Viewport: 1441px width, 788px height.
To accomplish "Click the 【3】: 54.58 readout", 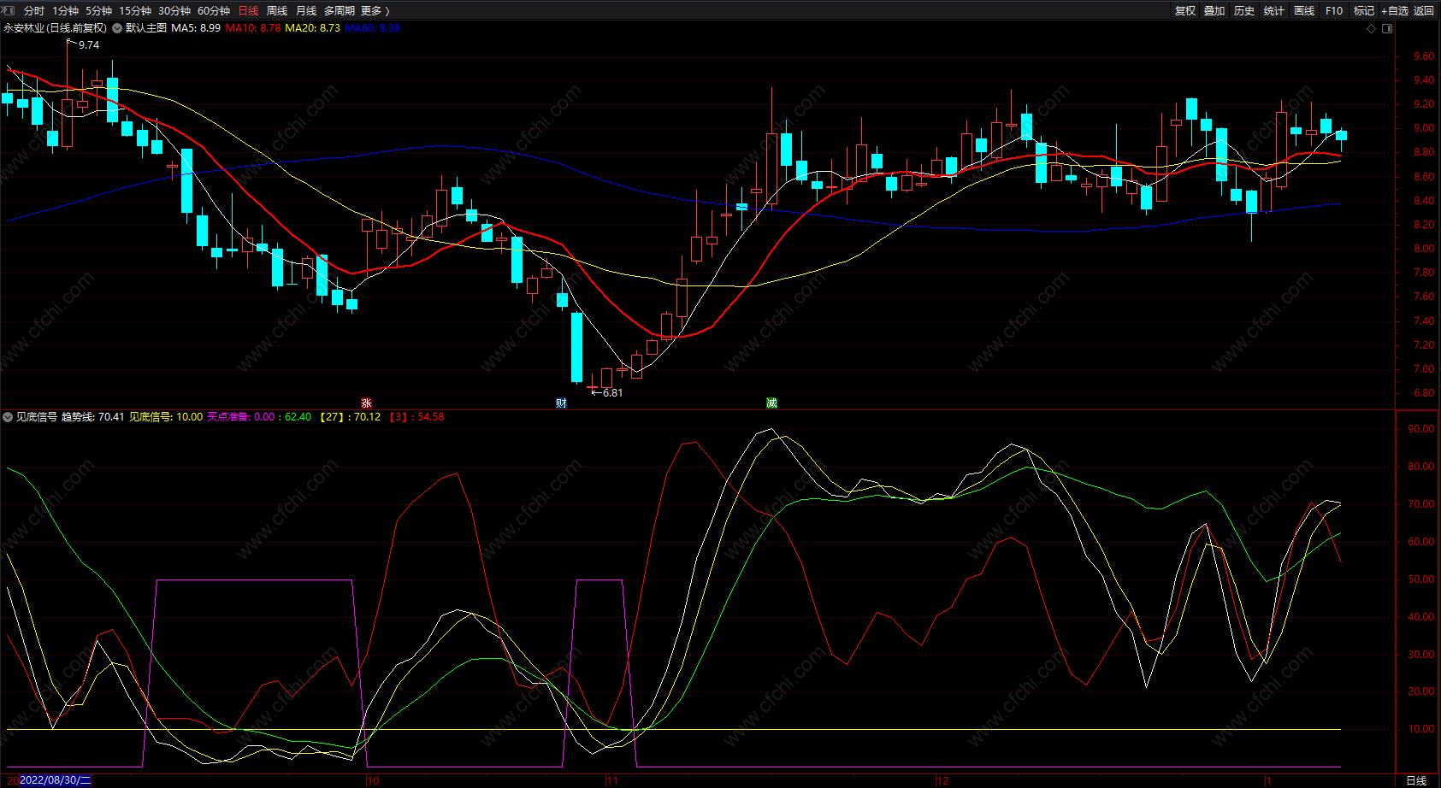I will (417, 417).
